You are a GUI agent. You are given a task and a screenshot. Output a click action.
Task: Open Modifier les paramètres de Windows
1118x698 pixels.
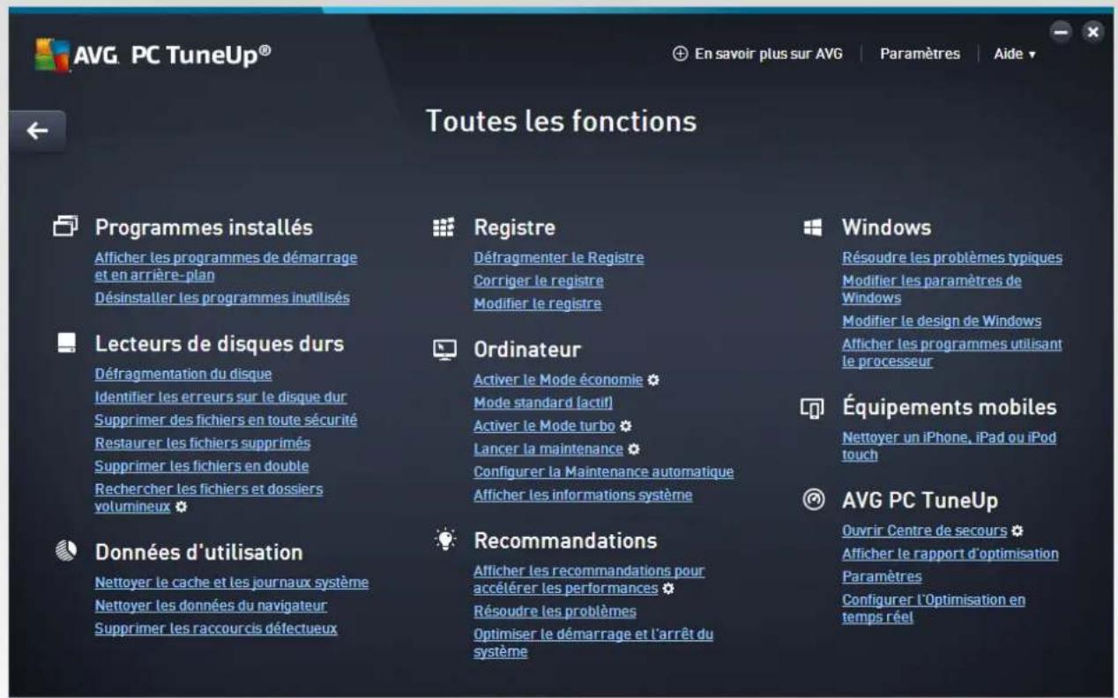[x=932, y=289]
